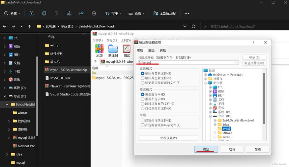289x167 pixels.
Task: Select MySQL8.0.rar in file list
Action: click(x=60, y=78)
